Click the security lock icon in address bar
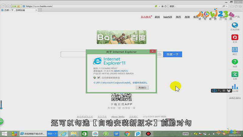243x137 pixels. pyautogui.click(x=163, y=6)
